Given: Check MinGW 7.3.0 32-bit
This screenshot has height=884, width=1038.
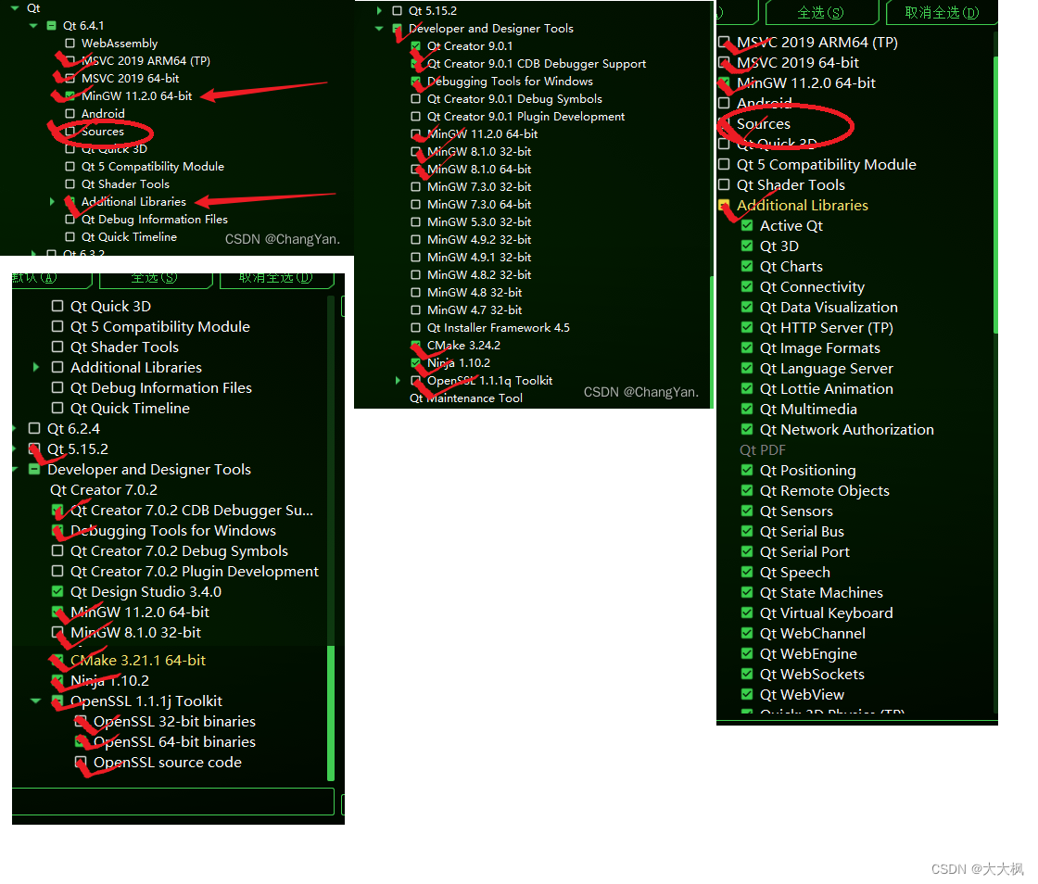Looking at the screenshot, I should (416, 186).
